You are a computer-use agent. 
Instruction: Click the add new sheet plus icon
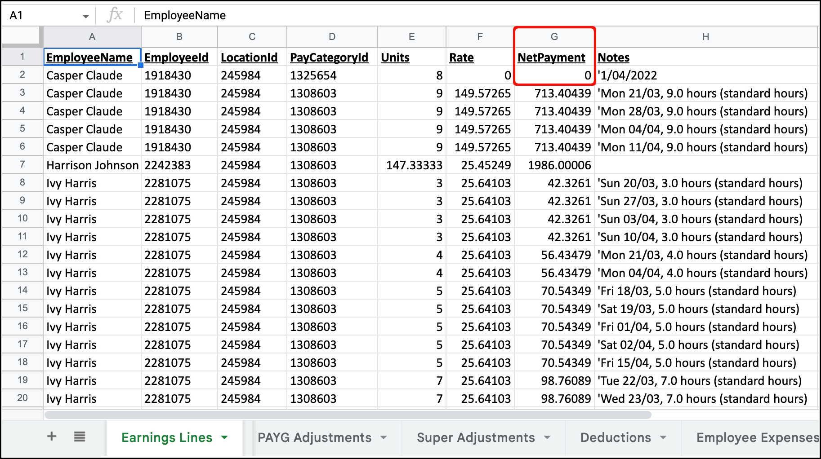(x=52, y=436)
